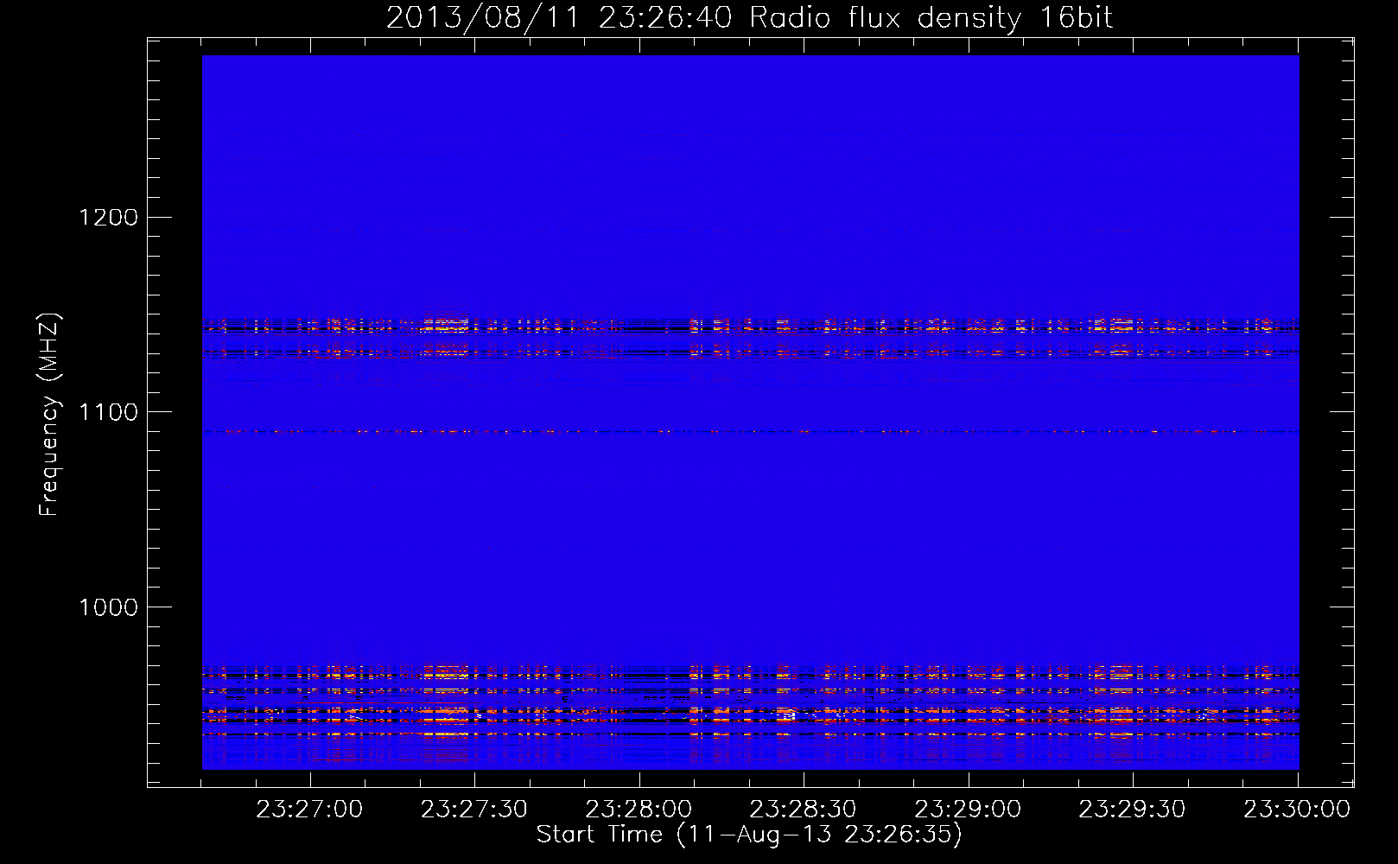Click the 23:29:00 time tick label
Screen dimensions: 1398x864
[x=968, y=810]
